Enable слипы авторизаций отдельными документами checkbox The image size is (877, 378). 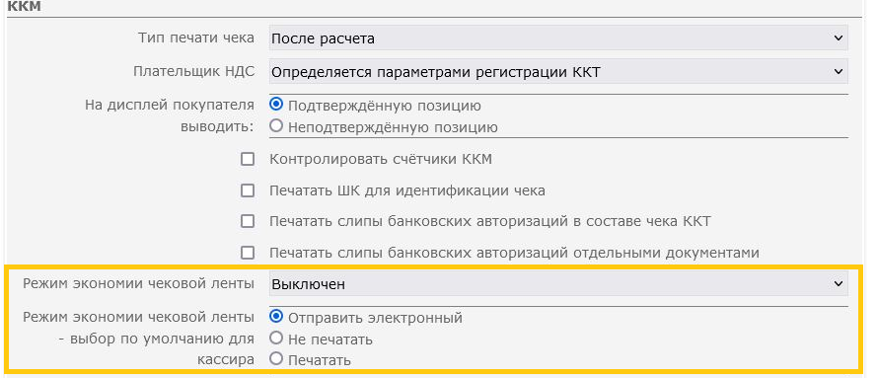click(x=248, y=253)
